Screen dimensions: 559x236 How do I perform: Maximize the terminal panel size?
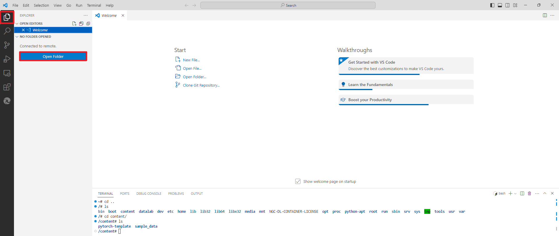click(x=545, y=194)
